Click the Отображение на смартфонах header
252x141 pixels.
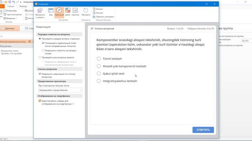59,96
